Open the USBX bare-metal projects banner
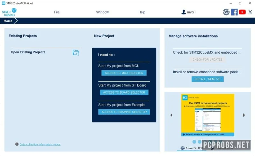The width and height of the screenshot is (255, 156). [208, 115]
